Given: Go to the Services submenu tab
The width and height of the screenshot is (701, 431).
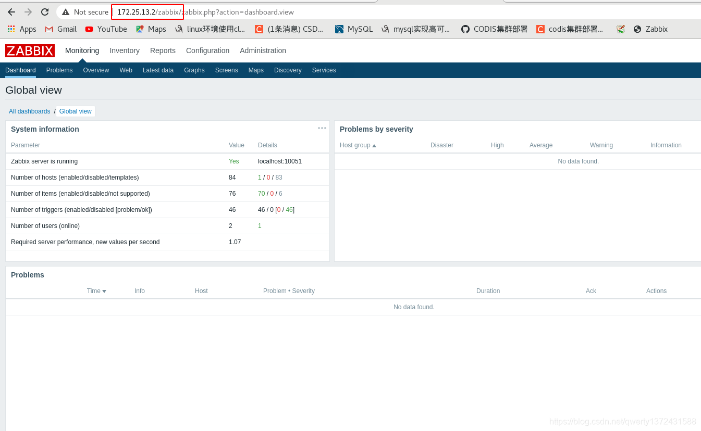Looking at the screenshot, I should [x=324, y=70].
